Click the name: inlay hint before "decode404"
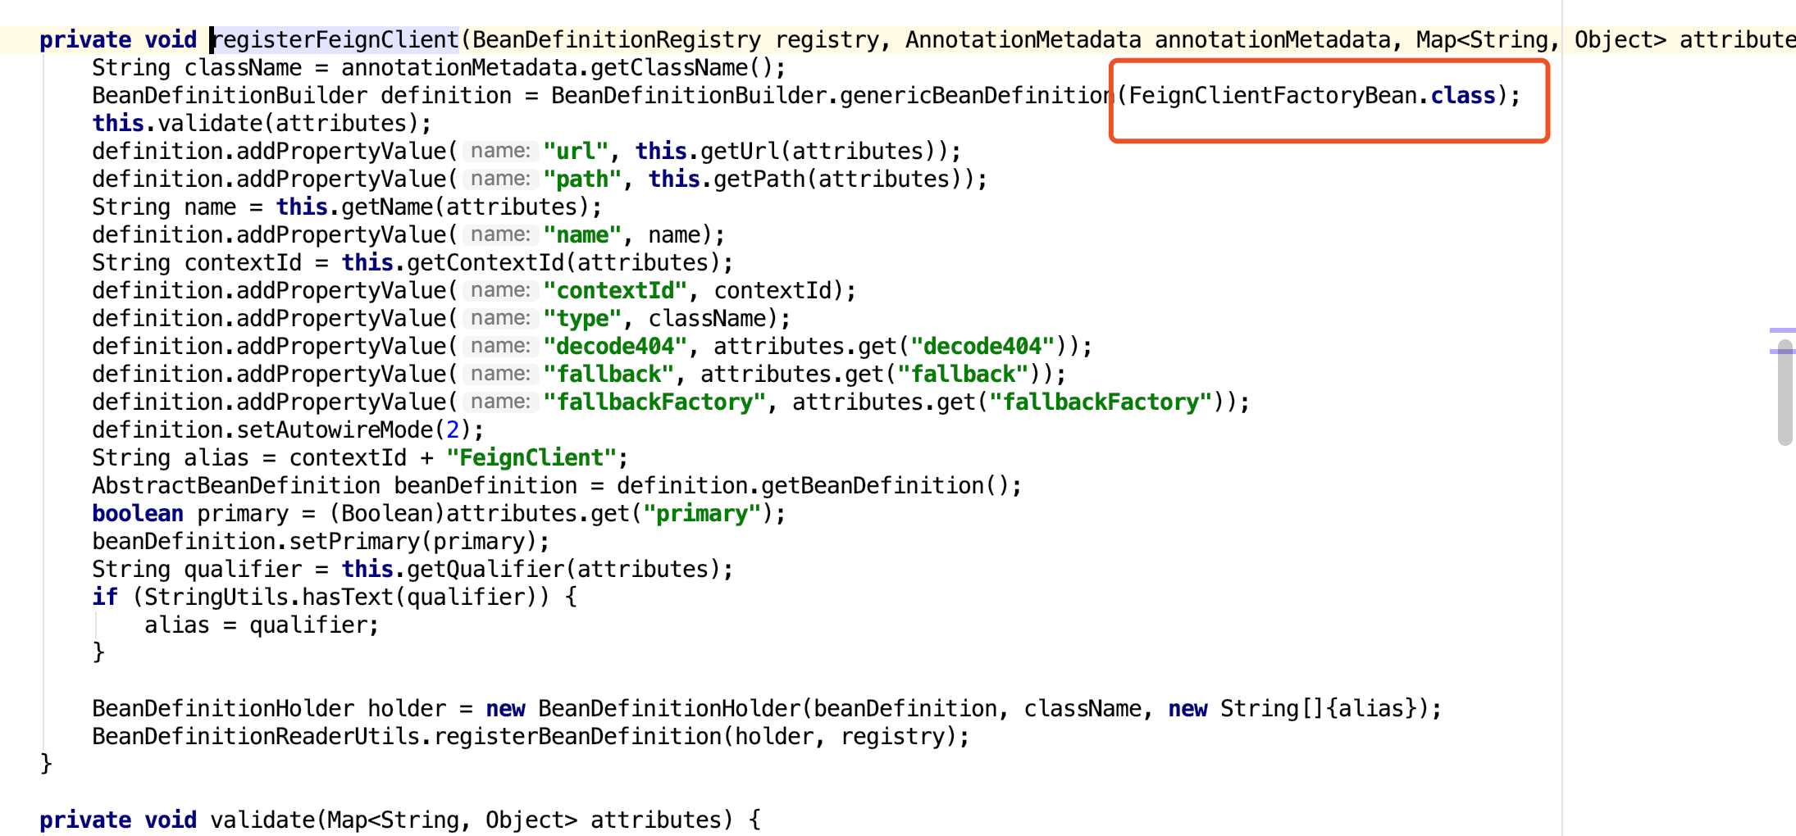Viewport: 1796px width, 836px height. pos(500,346)
